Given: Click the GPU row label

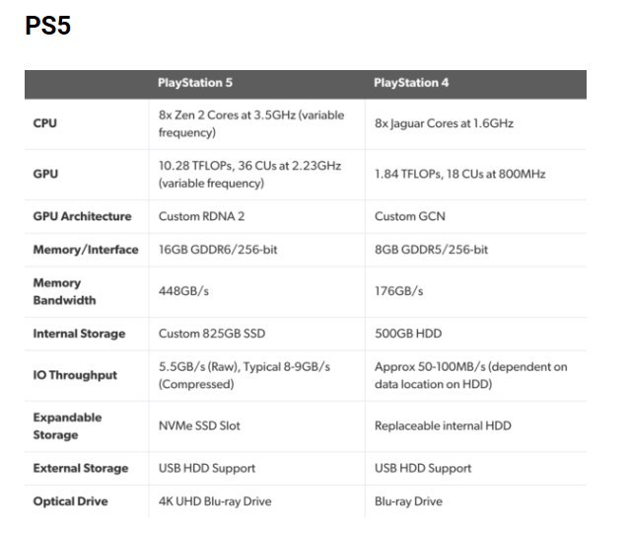Looking at the screenshot, I should click(45, 174).
